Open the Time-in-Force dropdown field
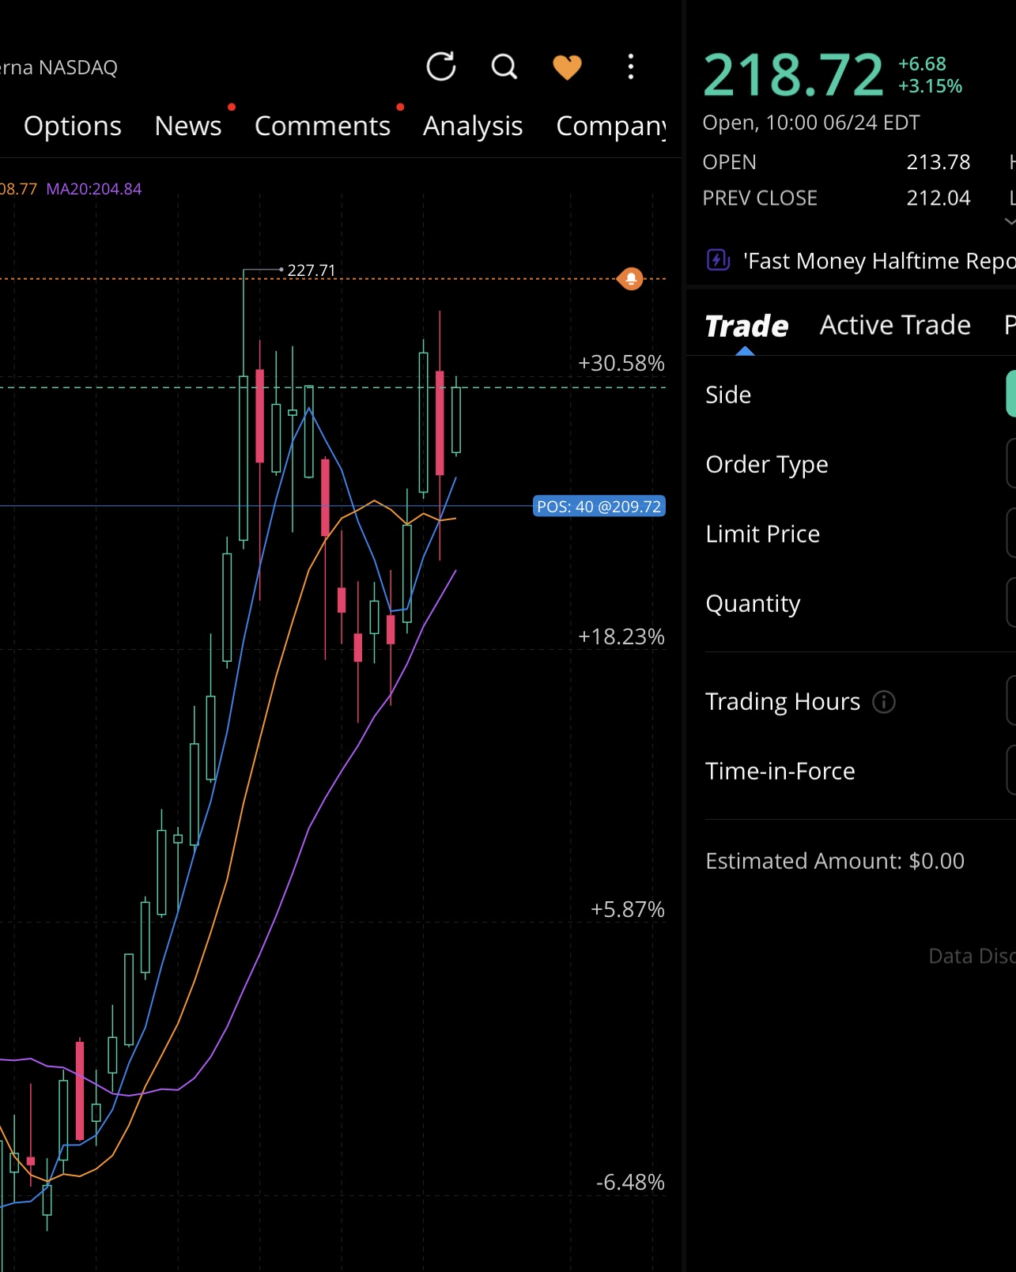Screen dimensions: 1016x1272 point(1010,770)
